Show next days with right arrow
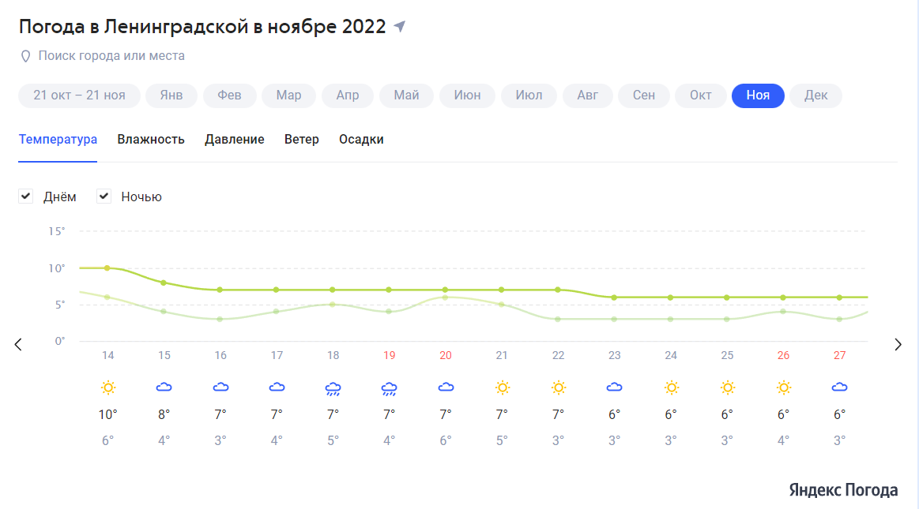The image size is (919, 509). (898, 344)
